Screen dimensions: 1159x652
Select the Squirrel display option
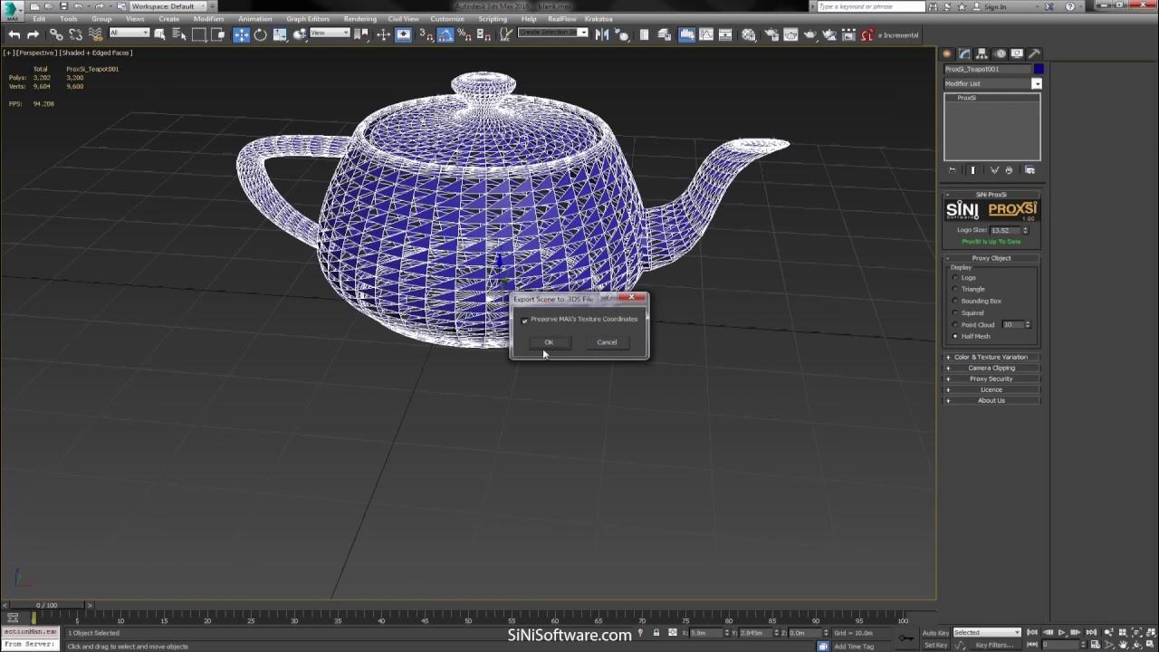(x=955, y=313)
